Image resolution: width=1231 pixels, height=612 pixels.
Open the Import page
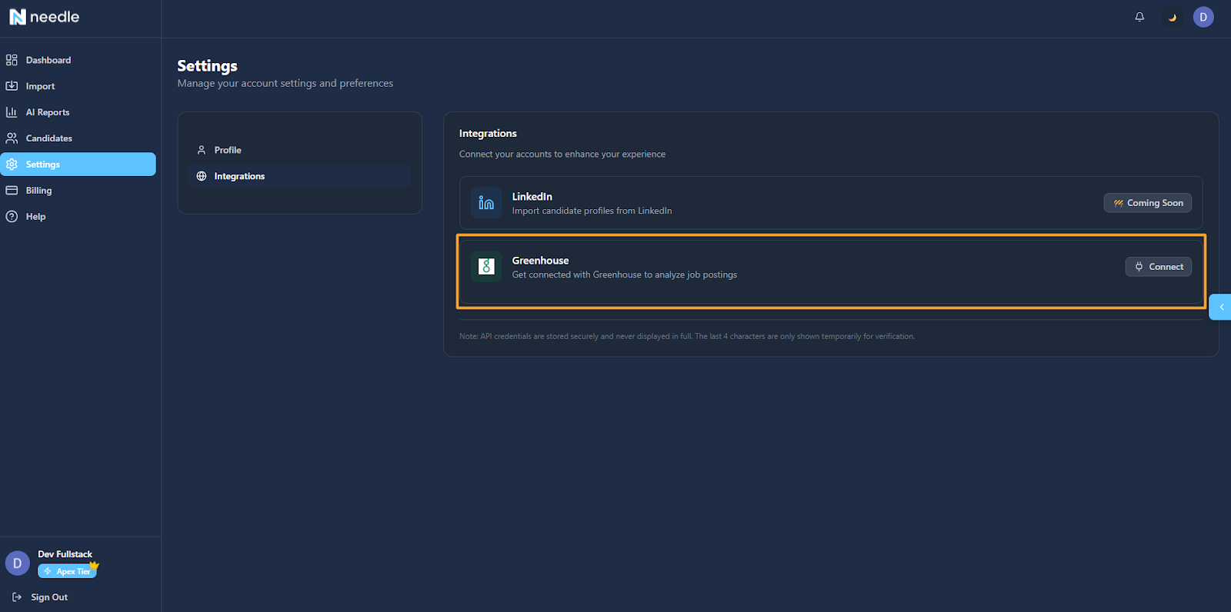tap(40, 86)
